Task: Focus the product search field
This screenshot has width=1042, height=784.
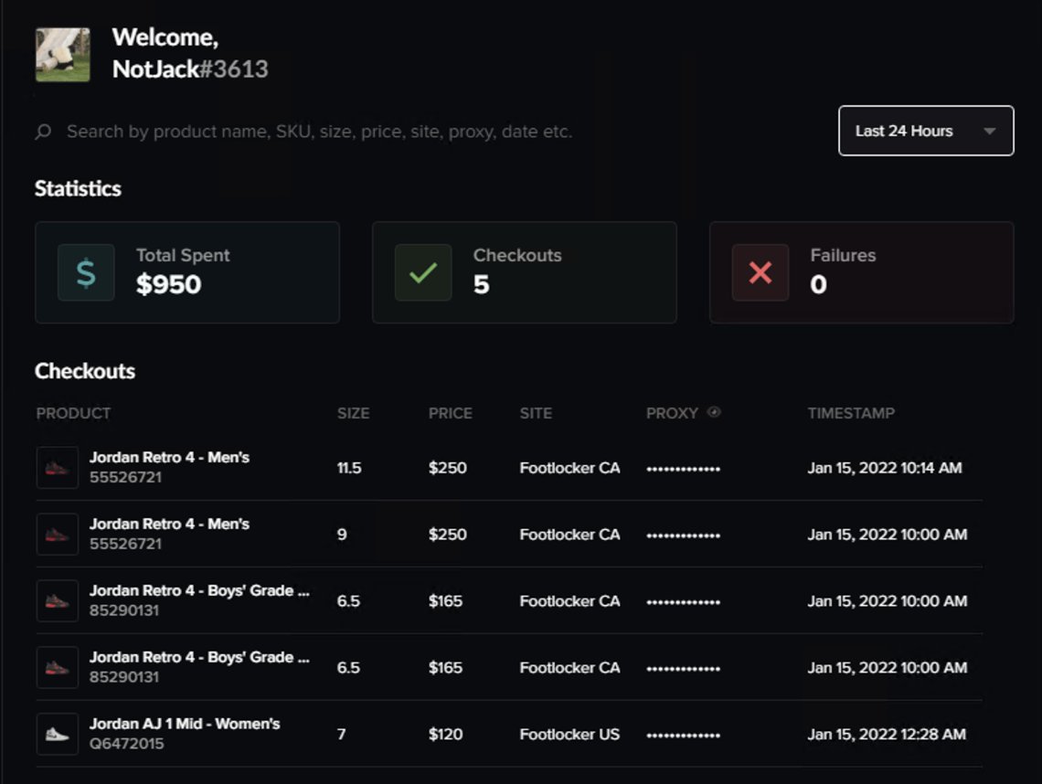Action: (x=319, y=132)
